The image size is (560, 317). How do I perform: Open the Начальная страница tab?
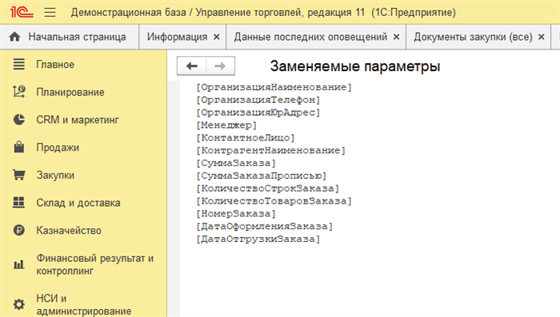(x=70, y=37)
